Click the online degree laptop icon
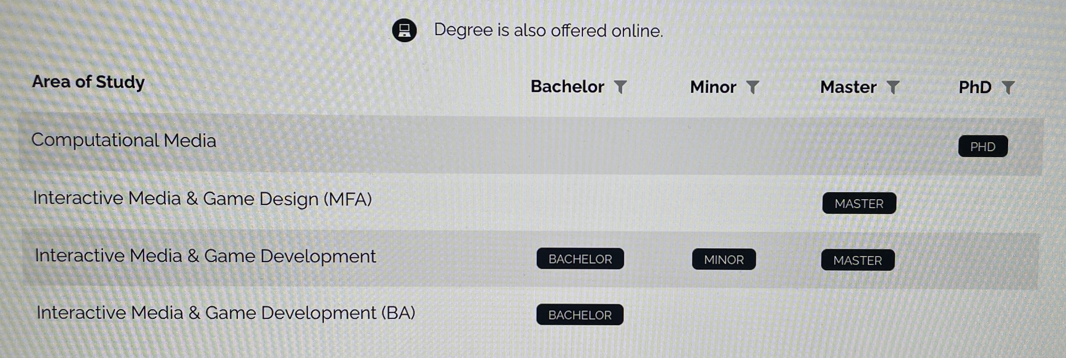This screenshot has width=1066, height=358. (x=404, y=30)
